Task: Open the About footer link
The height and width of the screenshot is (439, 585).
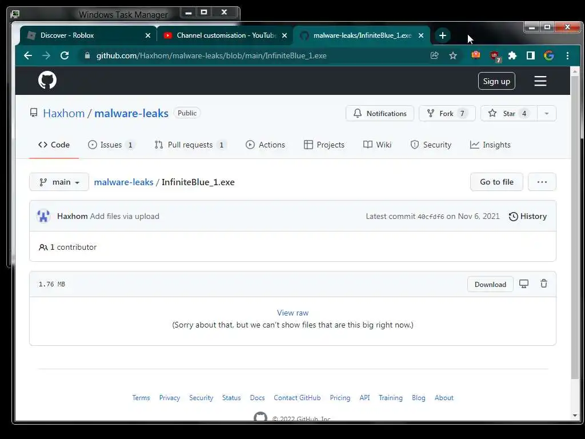Action: (444, 398)
